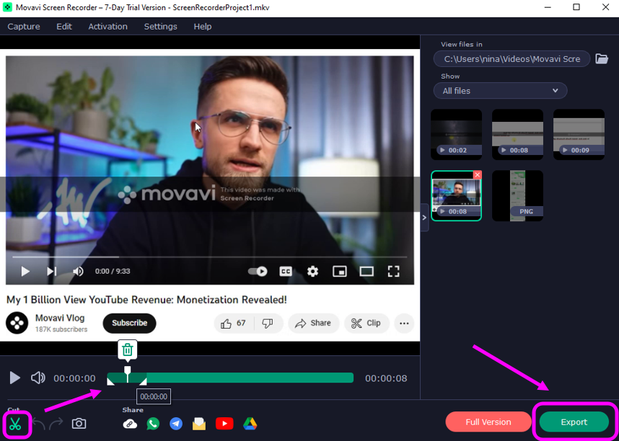Toggle YouTube closed captions

coord(286,272)
